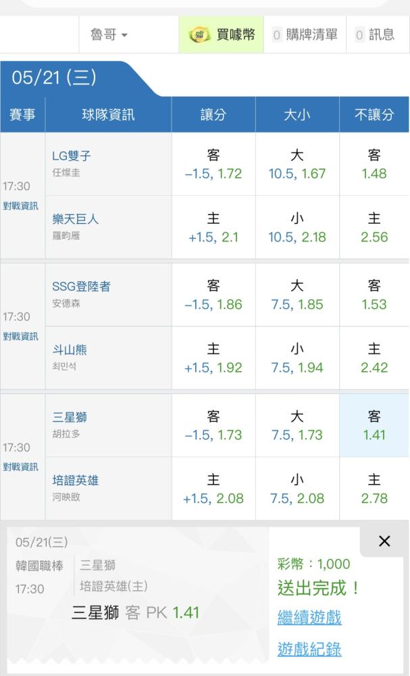Click the SSG登陸者 team name
The width and height of the screenshot is (410, 676).
[x=82, y=287]
